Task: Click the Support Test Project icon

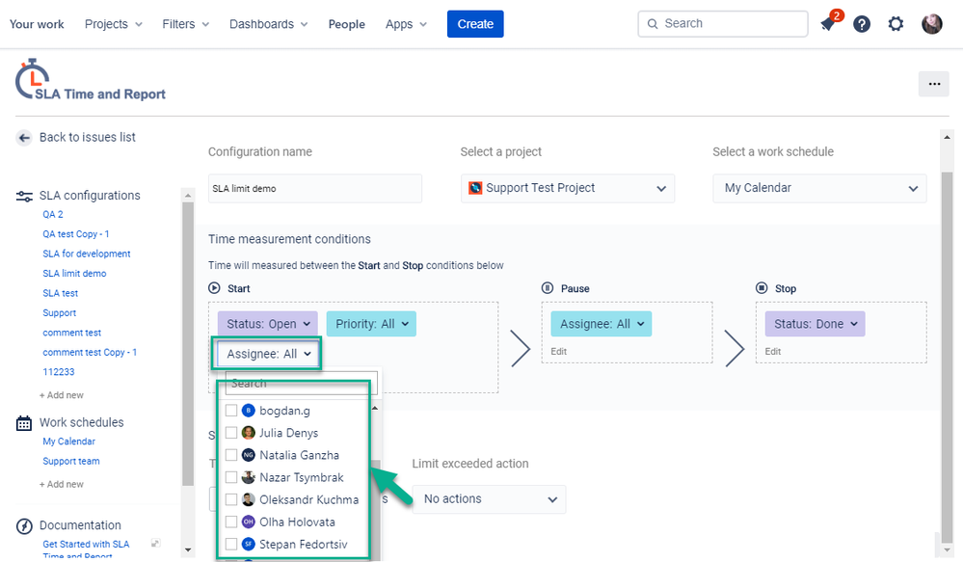Action: point(474,188)
